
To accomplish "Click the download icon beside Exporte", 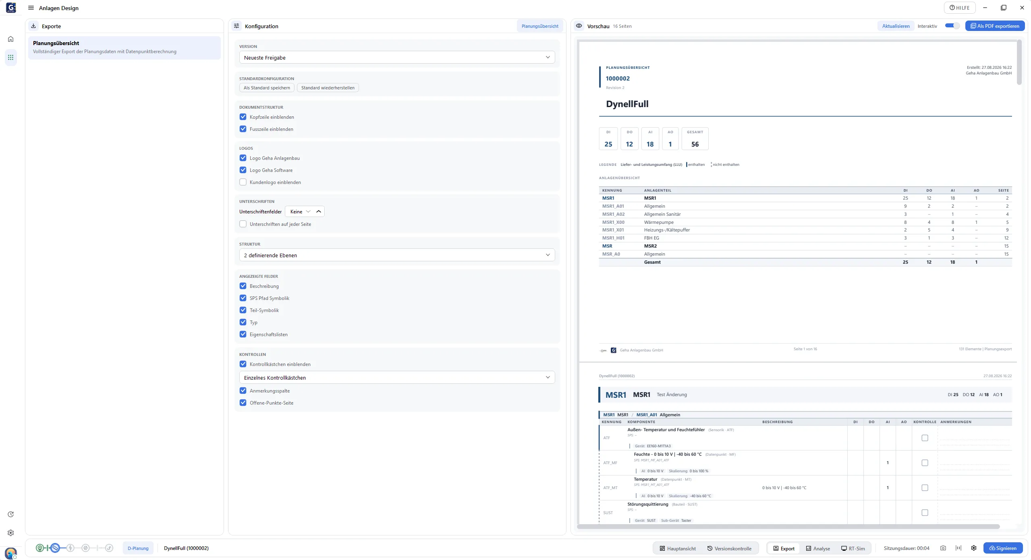I will pos(33,26).
